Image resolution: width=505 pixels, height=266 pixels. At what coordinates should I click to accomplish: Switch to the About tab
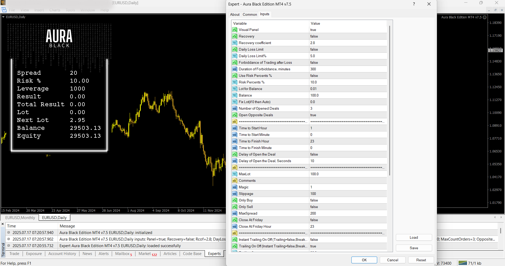pyautogui.click(x=235, y=14)
